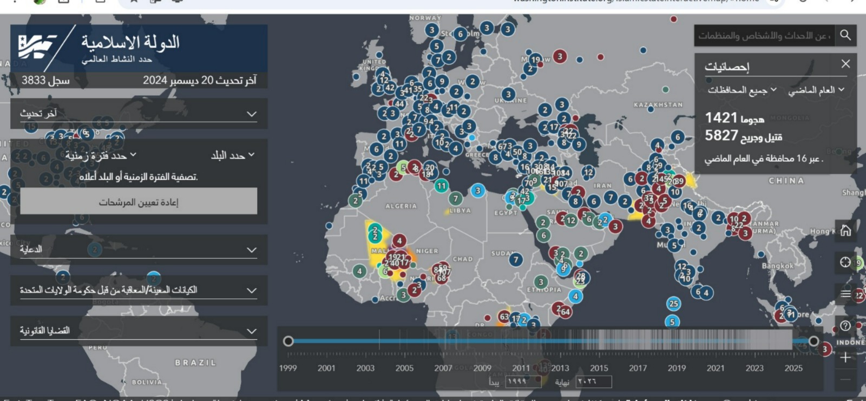Select the red 3 cluster near Moscow
Image resolution: width=866 pixels, height=401 pixels.
pyautogui.click(x=560, y=56)
